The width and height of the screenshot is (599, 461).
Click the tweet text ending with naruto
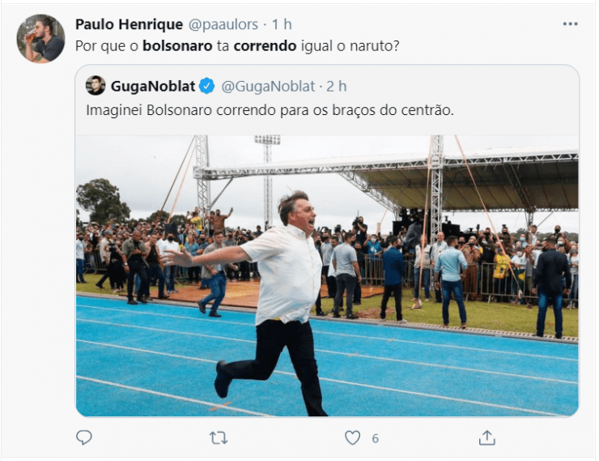pos(237,46)
